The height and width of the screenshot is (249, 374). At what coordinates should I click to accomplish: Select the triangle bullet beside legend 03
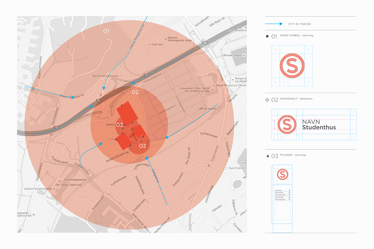click(267, 155)
